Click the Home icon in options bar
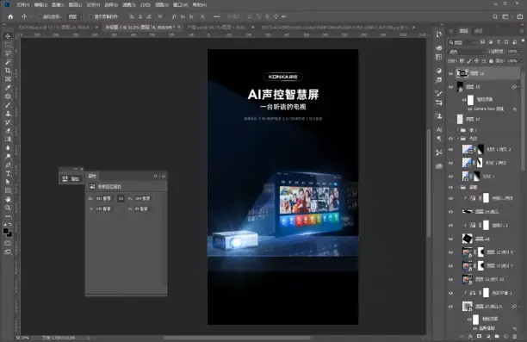 (10, 16)
